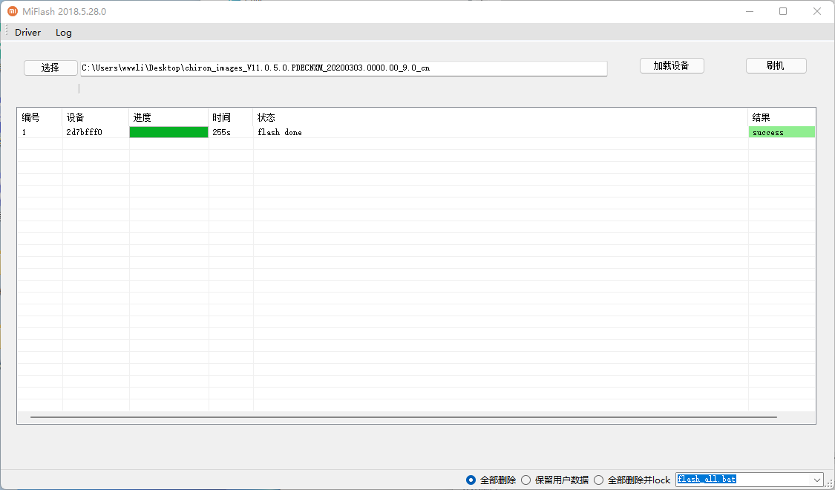This screenshot has height=490, width=835.
Task: Click the 刷机 flash button
Action: pyautogui.click(x=776, y=65)
